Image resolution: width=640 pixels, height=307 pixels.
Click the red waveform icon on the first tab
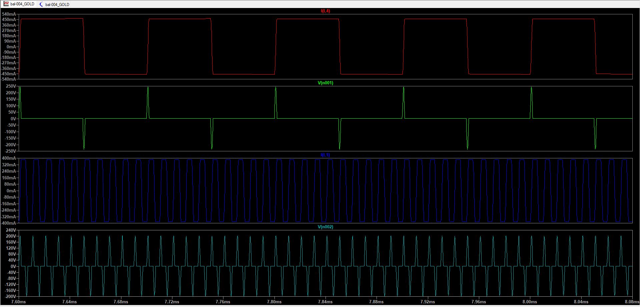[x=6, y=4]
